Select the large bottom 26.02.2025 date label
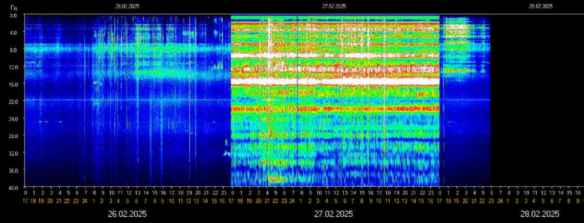This screenshot has width=584, height=223. [127, 213]
